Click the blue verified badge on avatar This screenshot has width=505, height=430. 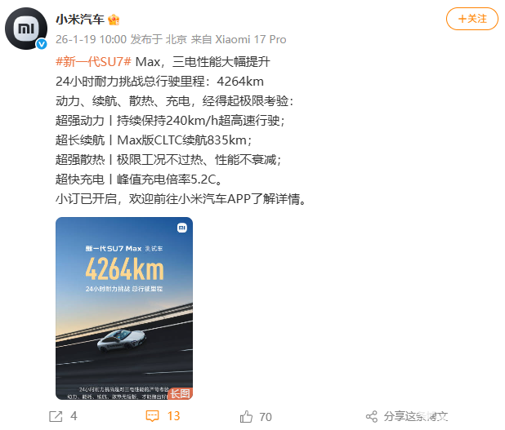click(42, 44)
